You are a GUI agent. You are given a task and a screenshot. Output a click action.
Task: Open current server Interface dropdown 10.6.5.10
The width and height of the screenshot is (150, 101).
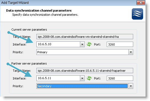point(82,44)
